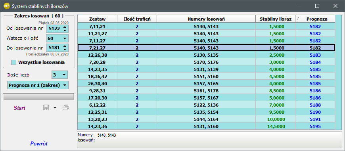Sort by the Prognoza column header
The height and width of the screenshot is (151, 345).
point(315,19)
